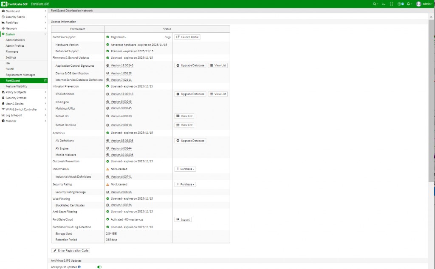Open the Security Rating Purchase dropdown
Screen dimensions: 435x269
185,184
